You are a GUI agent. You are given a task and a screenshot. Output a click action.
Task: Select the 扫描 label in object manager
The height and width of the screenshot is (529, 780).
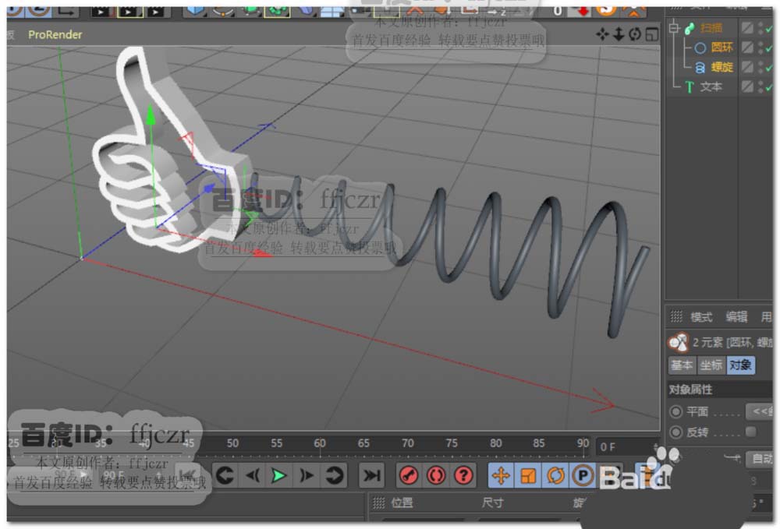tap(711, 28)
